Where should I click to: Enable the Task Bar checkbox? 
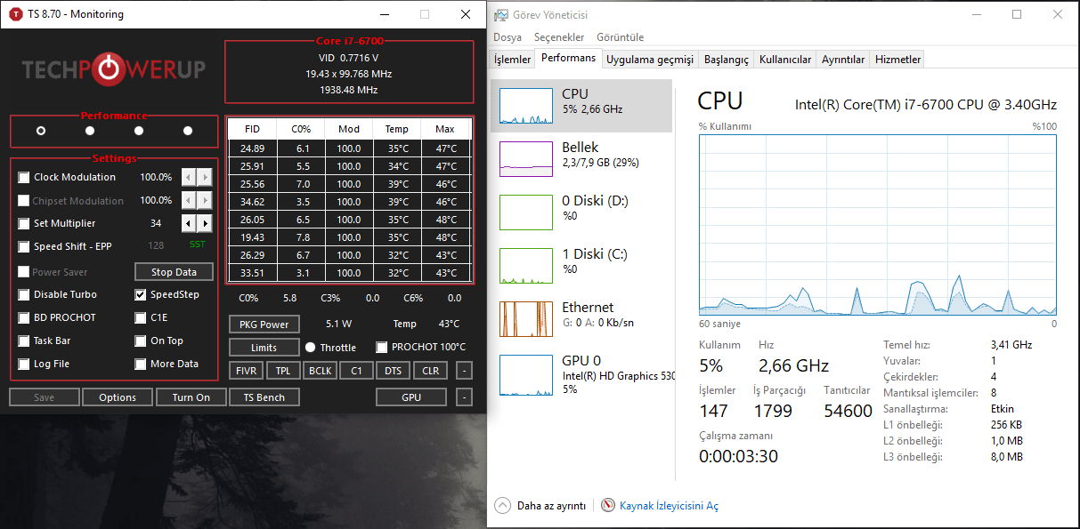coord(24,341)
